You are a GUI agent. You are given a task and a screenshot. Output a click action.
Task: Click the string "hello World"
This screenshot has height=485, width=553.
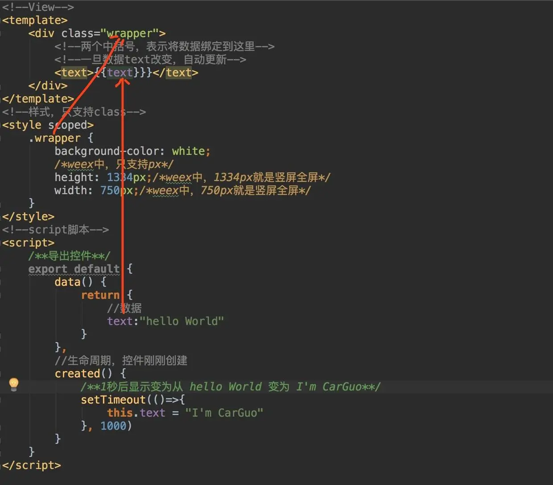(x=182, y=321)
